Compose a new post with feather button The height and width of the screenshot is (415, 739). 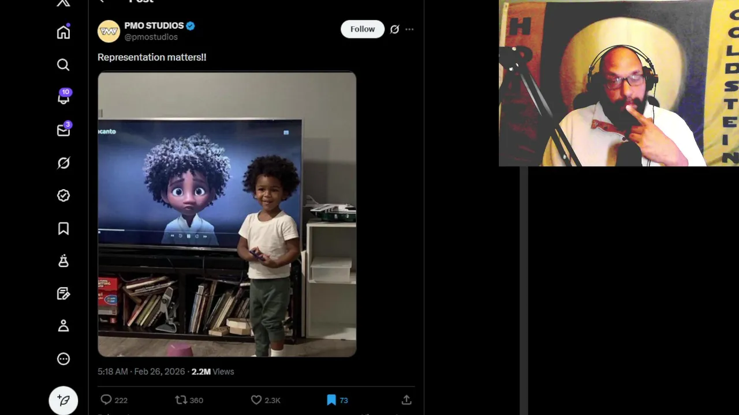(64, 401)
